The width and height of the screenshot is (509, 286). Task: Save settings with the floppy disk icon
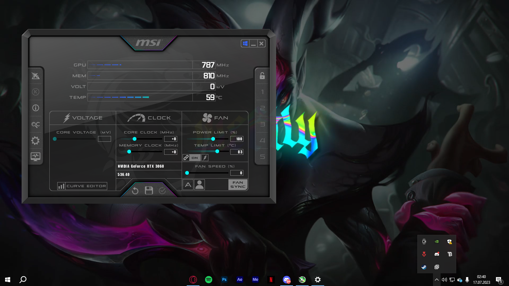(149, 190)
